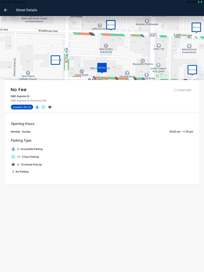Click the 2 - No Parking entry
This screenshot has width=204, height=272.
(20, 172)
